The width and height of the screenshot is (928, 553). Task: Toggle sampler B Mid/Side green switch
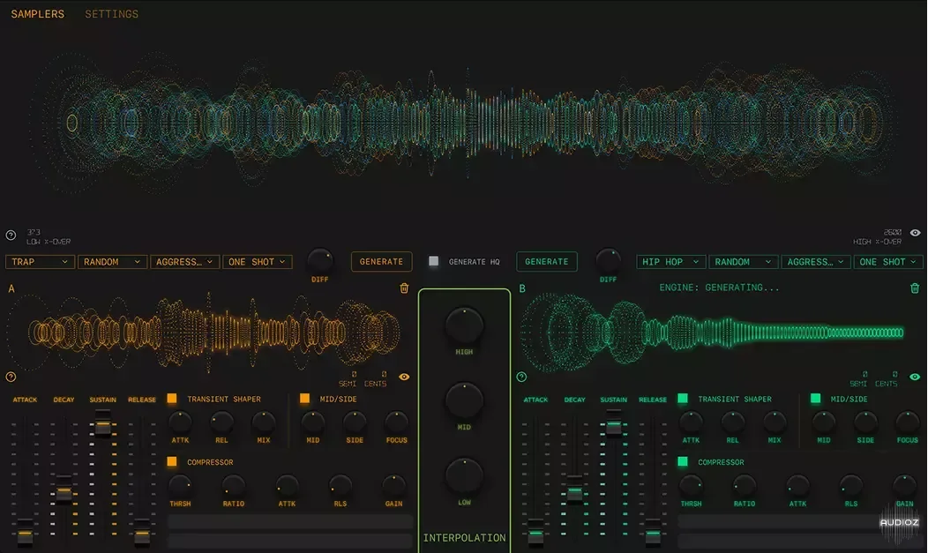click(x=815, y=398)
